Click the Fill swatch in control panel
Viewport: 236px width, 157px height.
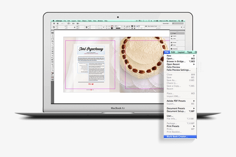coord(112,26)
